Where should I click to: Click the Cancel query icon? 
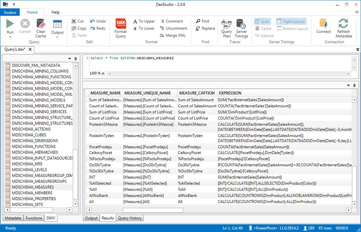click(x=25, y=24)
